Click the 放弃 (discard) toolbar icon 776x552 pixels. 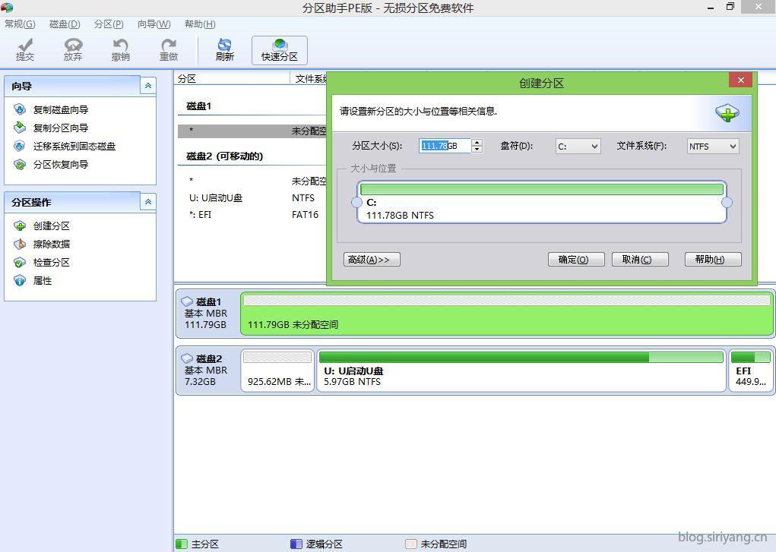pos(73,50)
